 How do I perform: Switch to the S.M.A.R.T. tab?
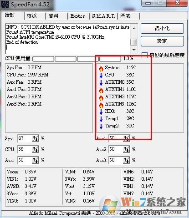pos(103,16)
